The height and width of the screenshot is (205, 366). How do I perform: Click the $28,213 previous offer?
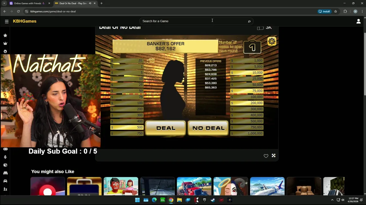tap(211, 65)
